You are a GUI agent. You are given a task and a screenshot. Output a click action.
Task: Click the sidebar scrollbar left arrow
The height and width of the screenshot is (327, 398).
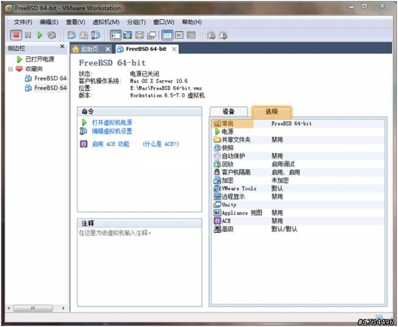9,308
